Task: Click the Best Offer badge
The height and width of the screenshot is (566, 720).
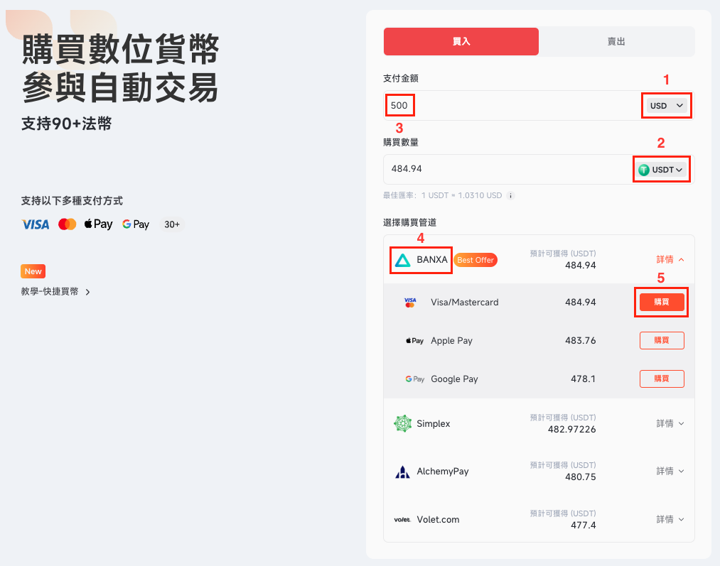Action: coord(475,260)
